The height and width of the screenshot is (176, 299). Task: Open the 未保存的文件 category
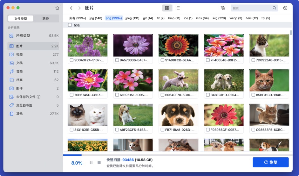(x=33, y=97)
